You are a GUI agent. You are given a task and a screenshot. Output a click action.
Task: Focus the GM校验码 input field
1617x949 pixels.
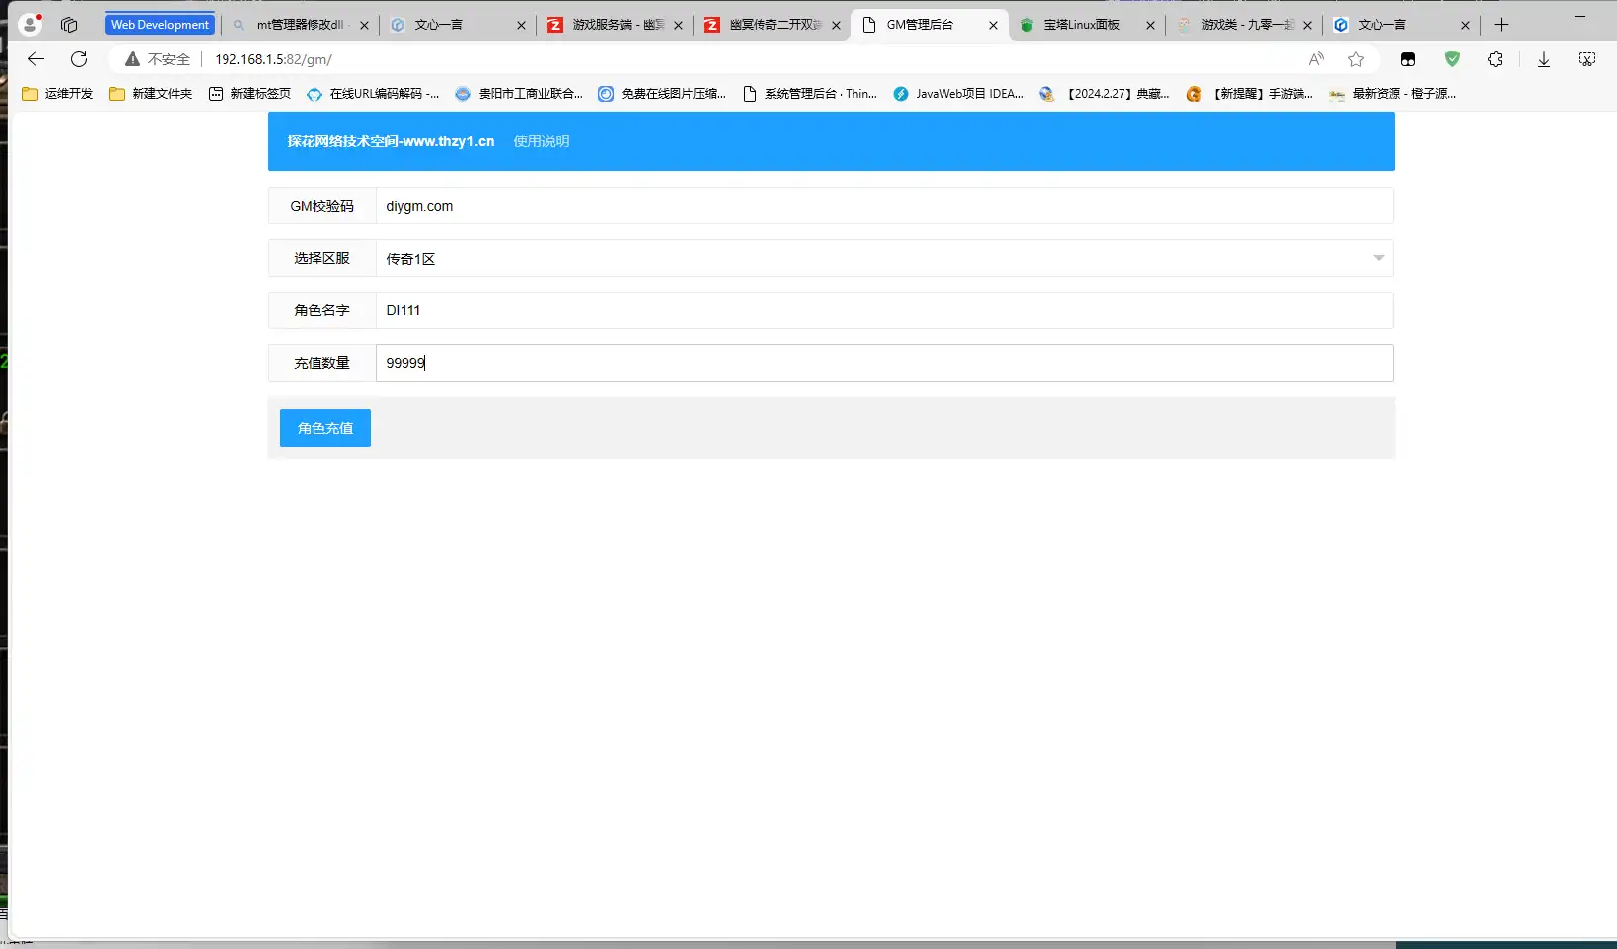[884, 206]
